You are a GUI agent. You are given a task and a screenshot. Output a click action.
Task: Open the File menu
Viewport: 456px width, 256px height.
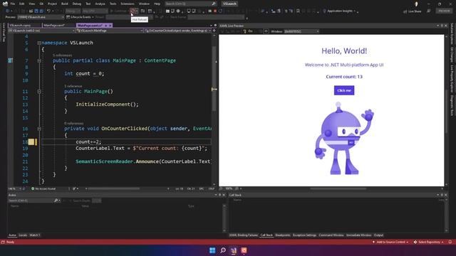coord(13,4)
